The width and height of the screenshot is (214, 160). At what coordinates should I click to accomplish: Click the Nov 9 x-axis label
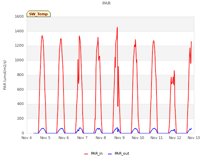(x=119, y=138)
